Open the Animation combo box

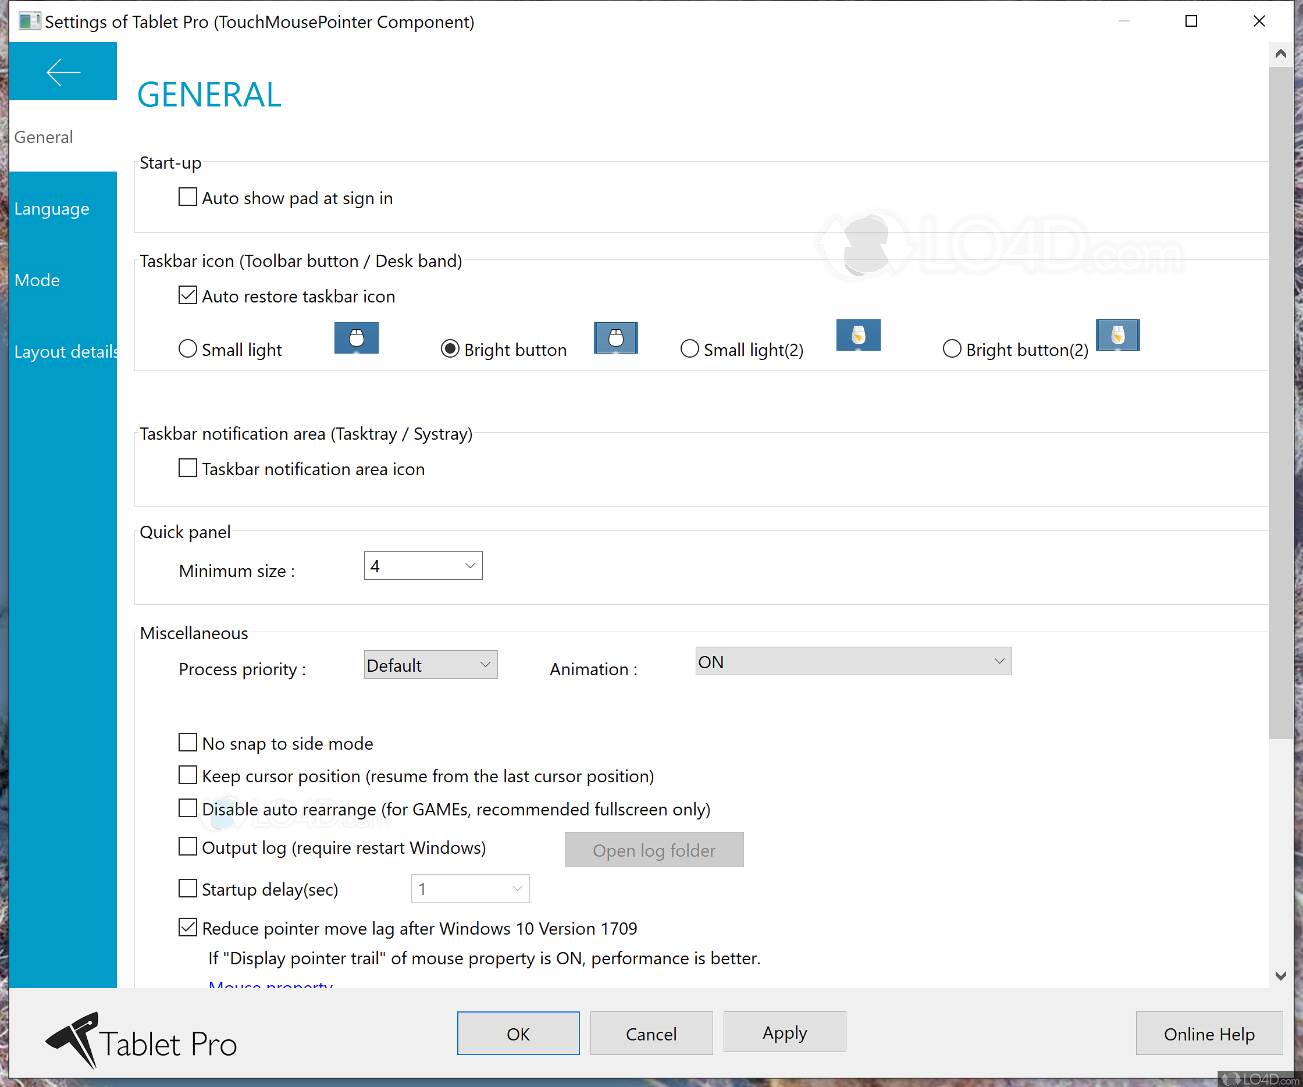[x=853, y=661]
